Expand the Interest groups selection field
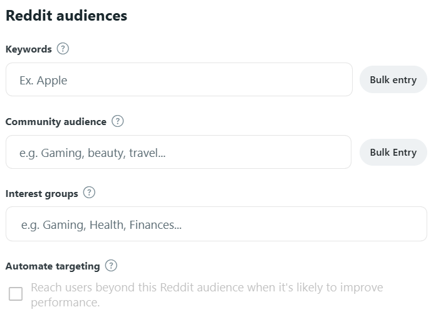The width and height of the screenshot is (431, 317). 216,224
